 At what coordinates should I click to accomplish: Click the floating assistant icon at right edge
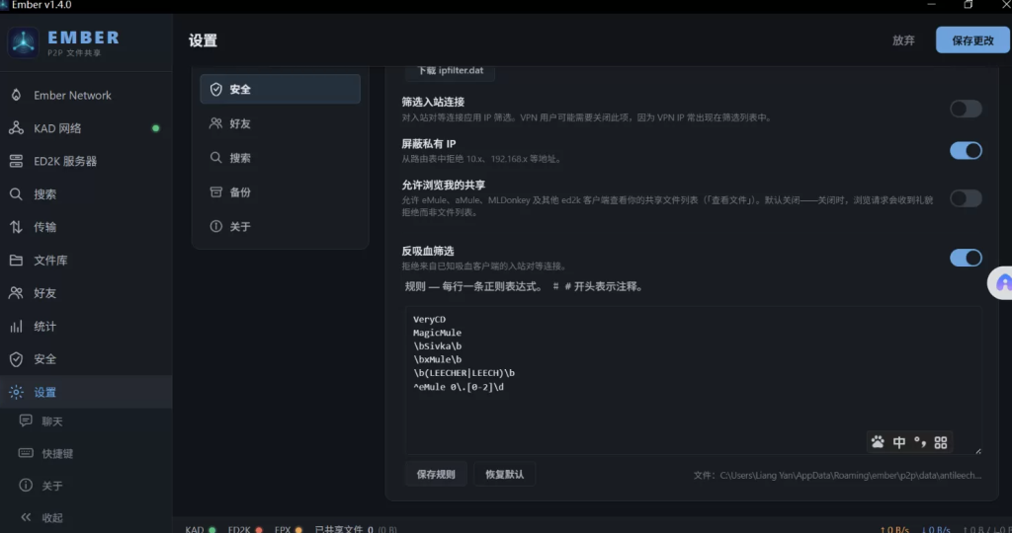(x=1002, y=283)
